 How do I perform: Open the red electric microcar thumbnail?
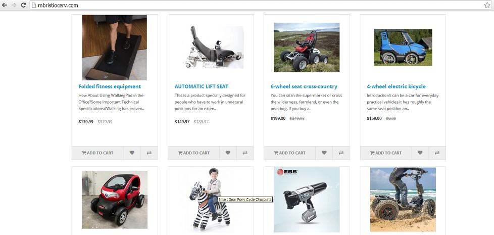(115, 200)
